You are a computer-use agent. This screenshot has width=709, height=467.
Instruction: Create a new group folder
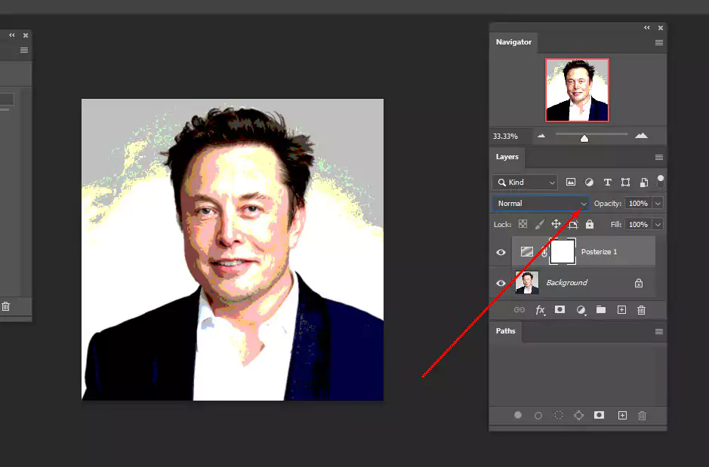click(600, 309)
